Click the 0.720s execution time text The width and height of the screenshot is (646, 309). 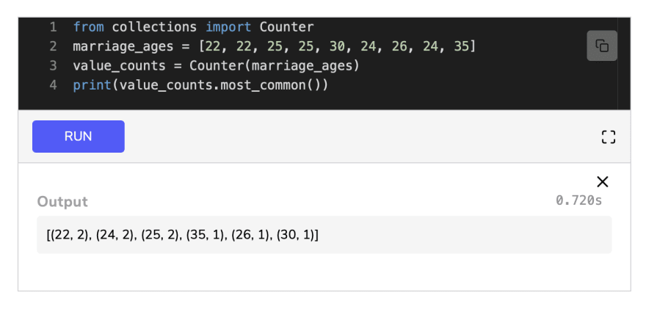tap(579, 200)
